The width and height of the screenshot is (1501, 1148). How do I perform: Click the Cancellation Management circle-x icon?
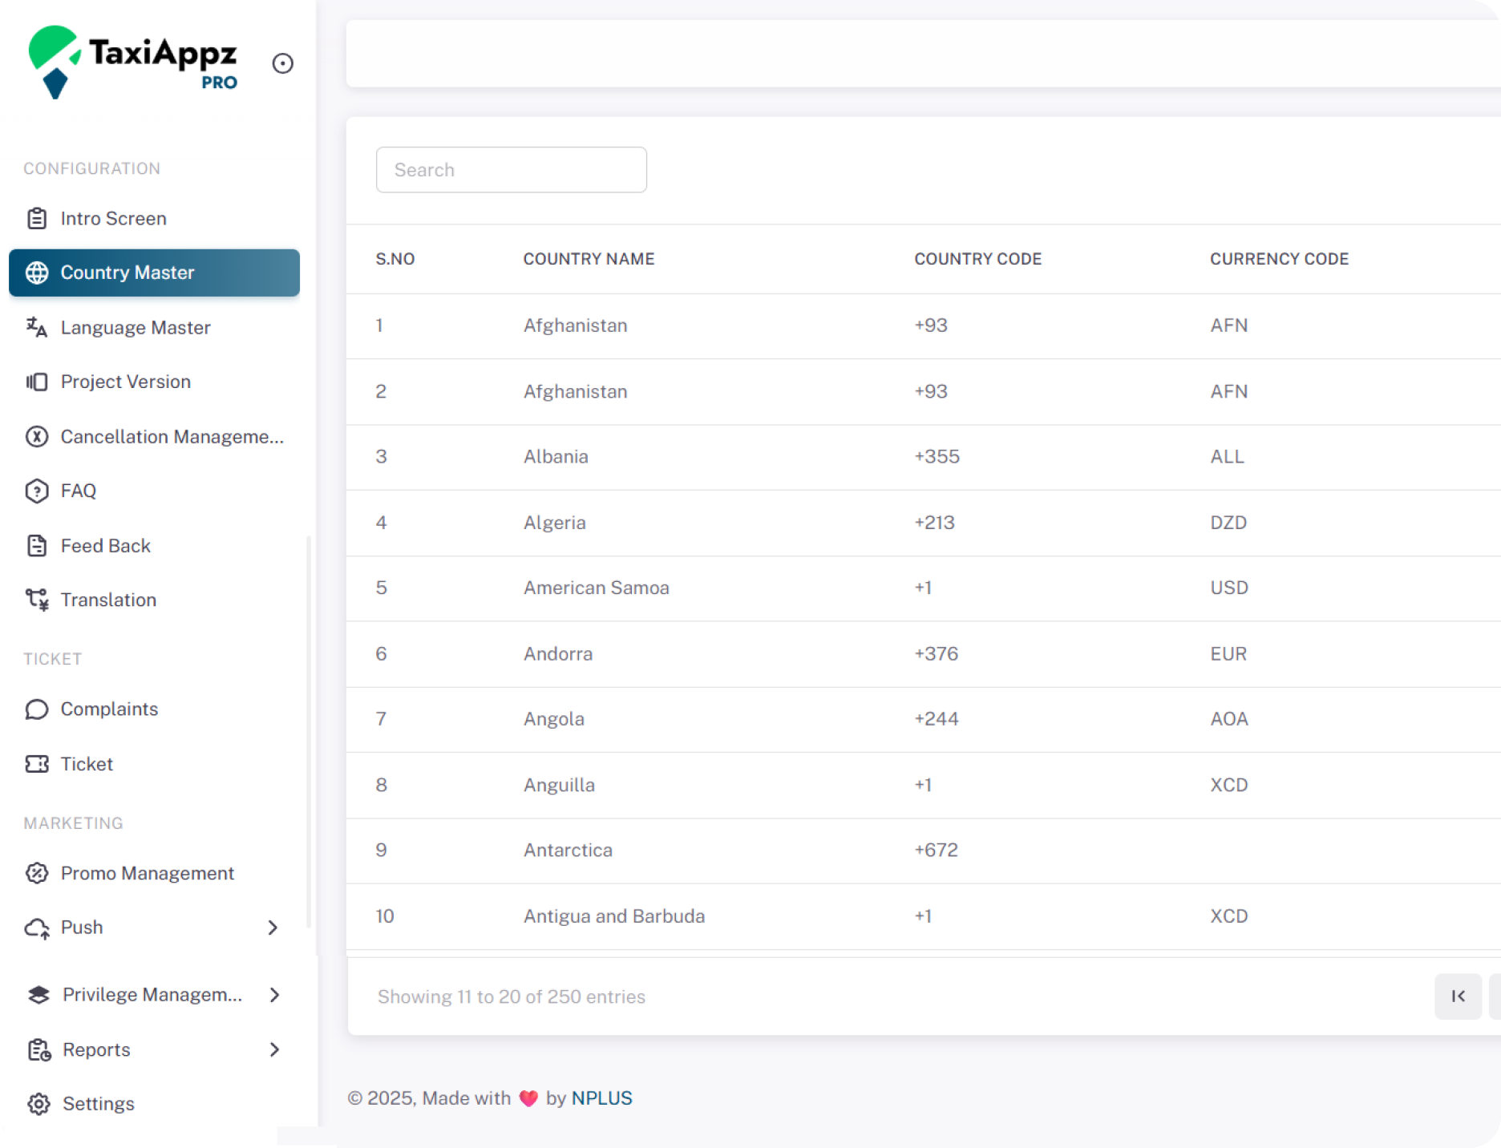click(37, 437)
